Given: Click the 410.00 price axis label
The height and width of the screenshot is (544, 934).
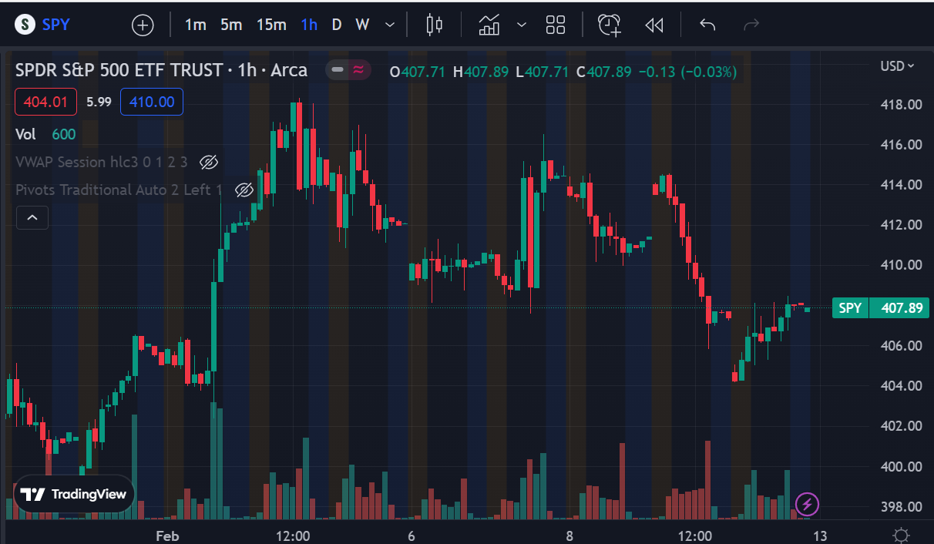Looking at the screenshot, I should 902,265.
